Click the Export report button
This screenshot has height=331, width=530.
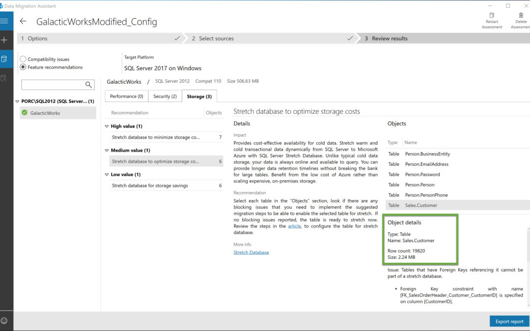click(509, 322)
